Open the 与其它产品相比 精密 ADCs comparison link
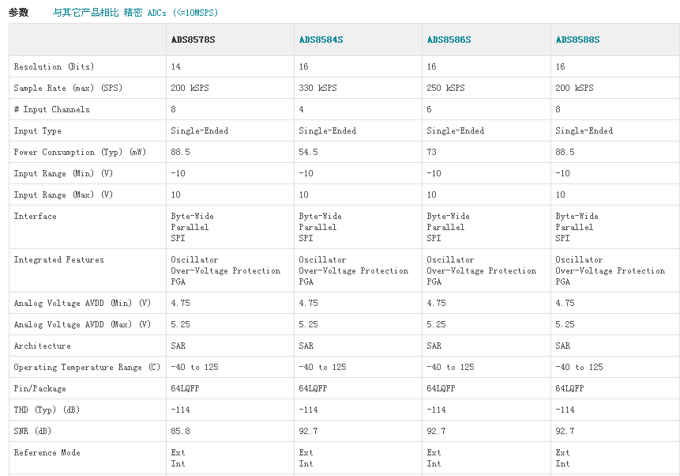 (x=135, y=13)
